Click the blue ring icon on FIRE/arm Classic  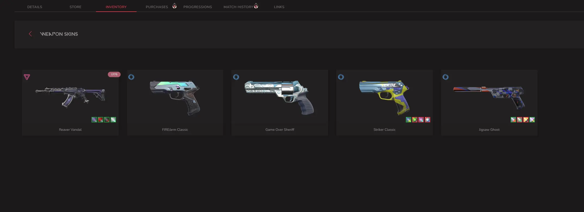[131, 77]
